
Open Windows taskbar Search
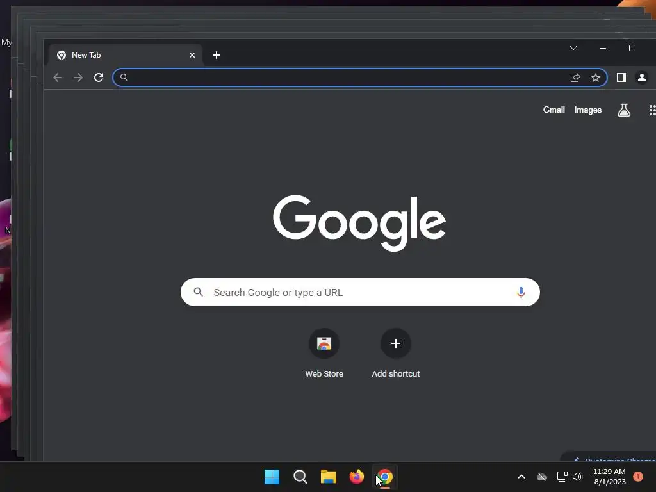click(x=300, y=477)
